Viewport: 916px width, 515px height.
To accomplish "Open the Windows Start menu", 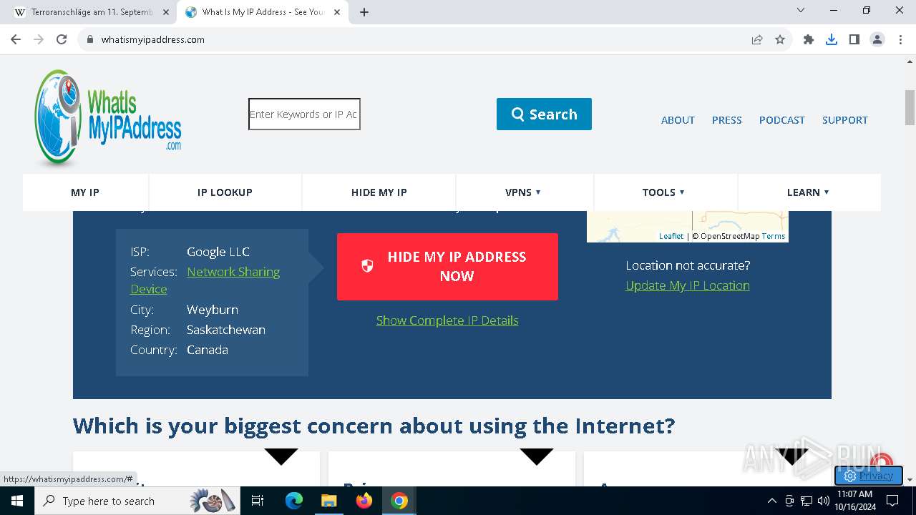I will 17,501.
